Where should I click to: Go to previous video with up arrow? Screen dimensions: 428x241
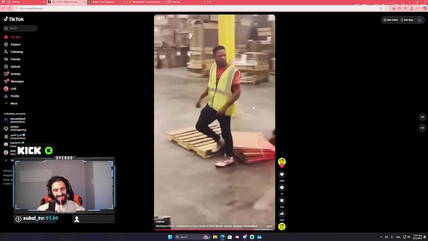[x=422, y=117]
